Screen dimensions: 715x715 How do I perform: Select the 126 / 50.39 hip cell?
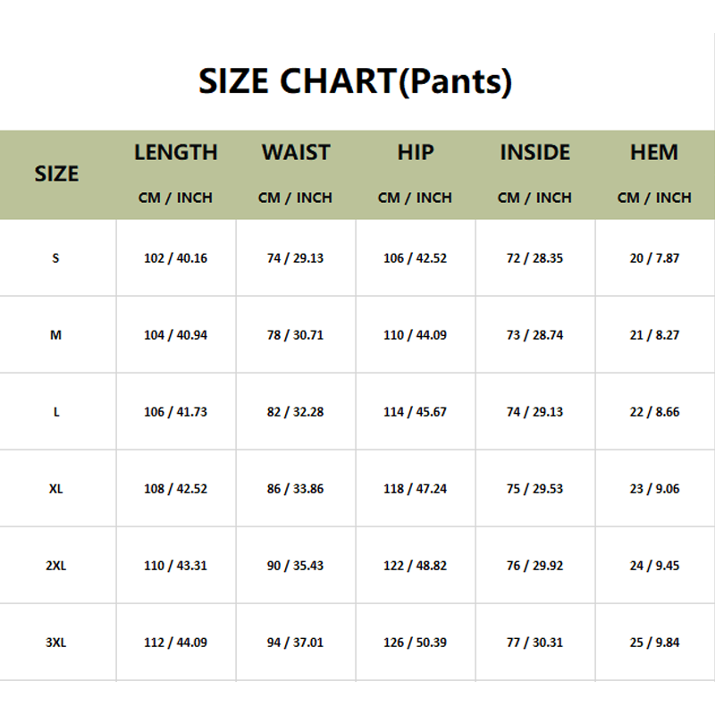click(x=416, y=643)
